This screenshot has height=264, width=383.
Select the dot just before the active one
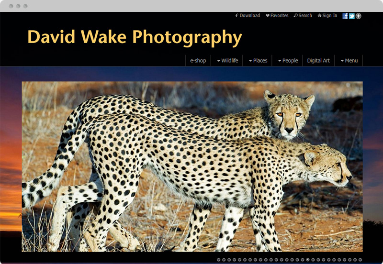point(303,260)
